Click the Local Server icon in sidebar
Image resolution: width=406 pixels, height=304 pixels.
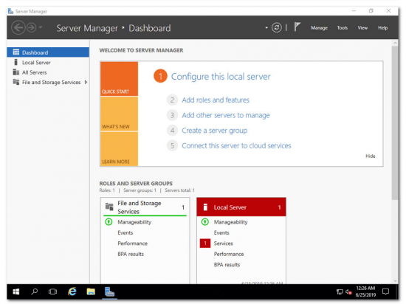coord(16,62)
